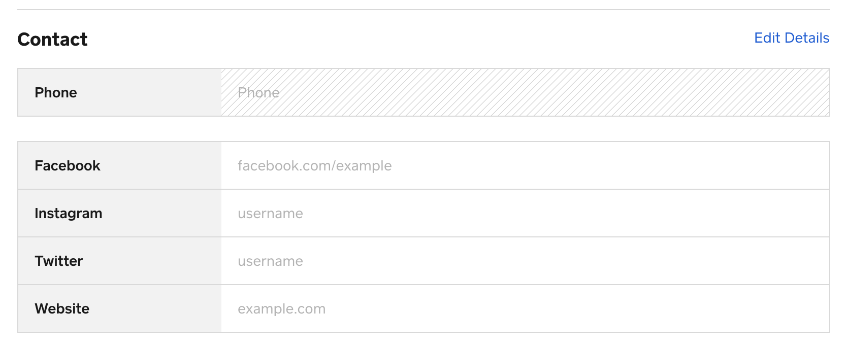This screenshot has width=845, height=348.
Task: Click the disabled Phone input field
Action: pyautogui.click(x=525, y=93)
